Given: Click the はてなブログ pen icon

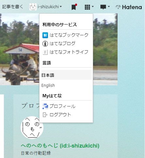Looking at the screenshot, I should tap(45, 44).
